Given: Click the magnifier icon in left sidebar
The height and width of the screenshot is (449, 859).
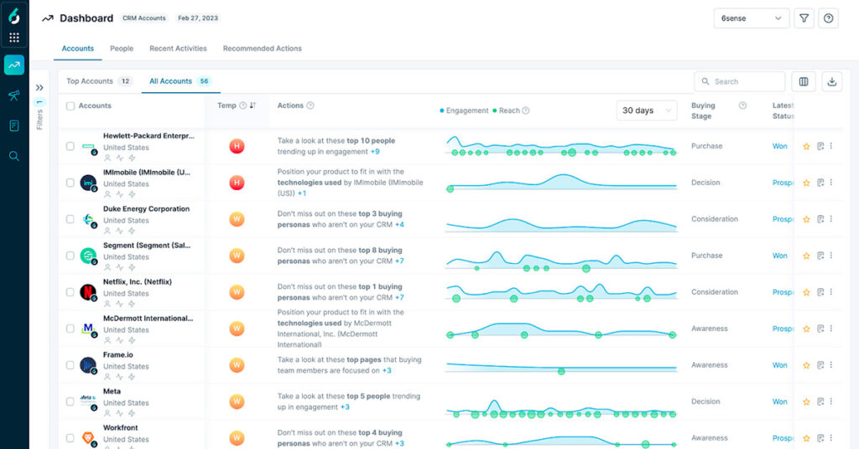Looking at the screenshot, I should click(x=14, y=156).
